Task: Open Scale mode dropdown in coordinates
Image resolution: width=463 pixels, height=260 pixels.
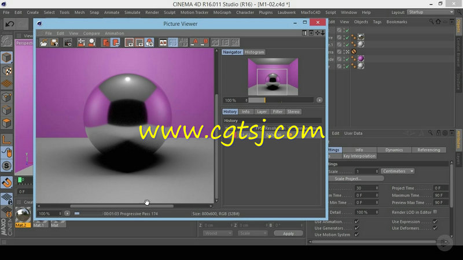Action: point(252,233)
